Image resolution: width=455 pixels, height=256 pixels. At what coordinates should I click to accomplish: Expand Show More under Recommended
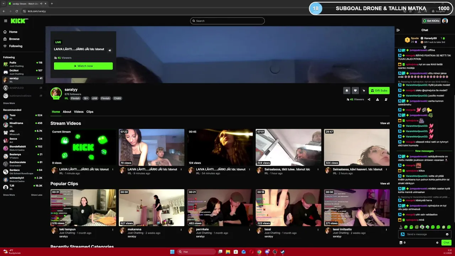[x=9, y=195]
